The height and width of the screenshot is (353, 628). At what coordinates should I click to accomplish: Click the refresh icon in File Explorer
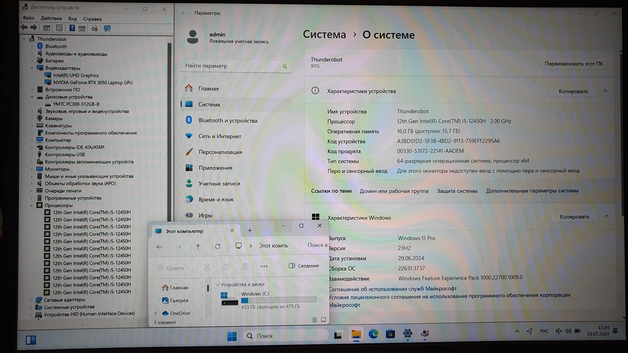coord(218,246)
